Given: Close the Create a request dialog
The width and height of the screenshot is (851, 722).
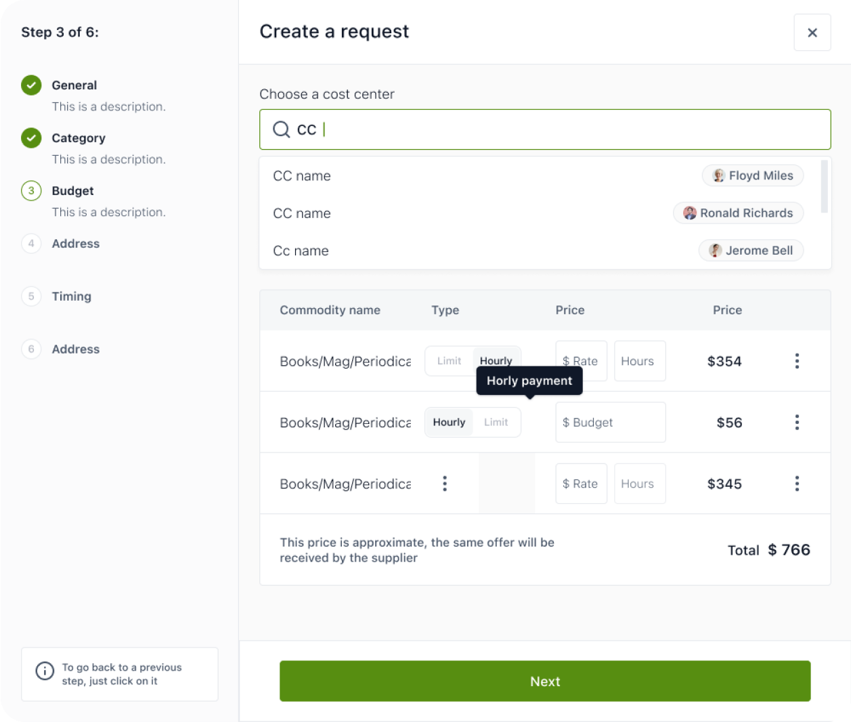Looking at the screenshot, I should click(x=812, y=33).
